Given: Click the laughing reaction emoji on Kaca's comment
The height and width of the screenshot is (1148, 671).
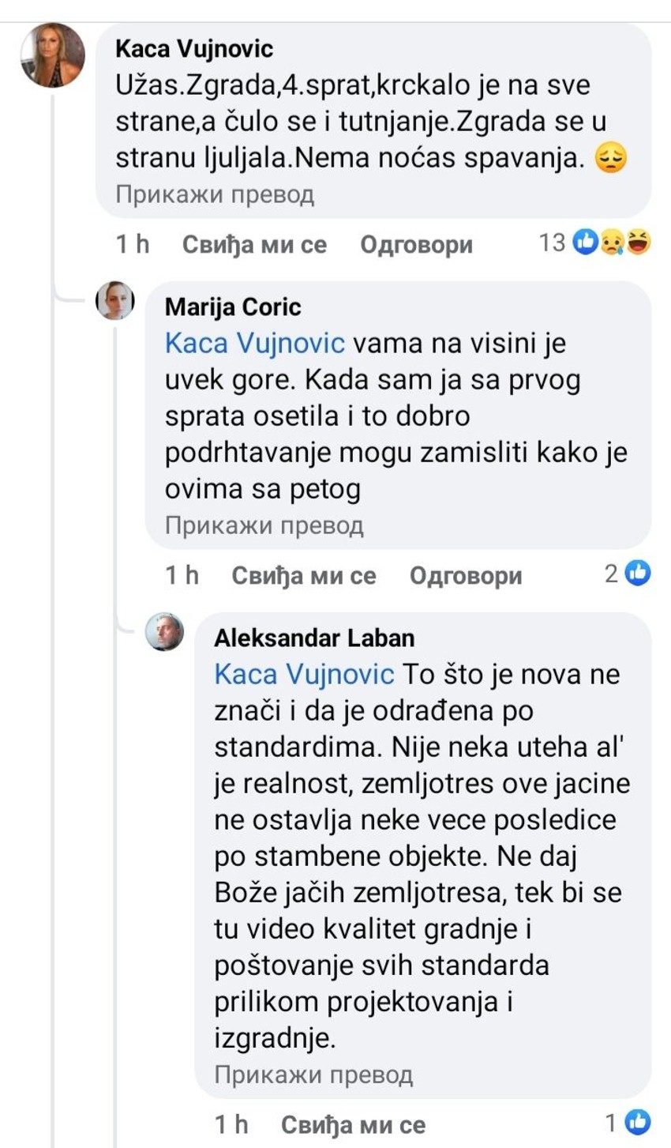Looking at the screenshot, I should pyautogui.click(x=637, y=243).
